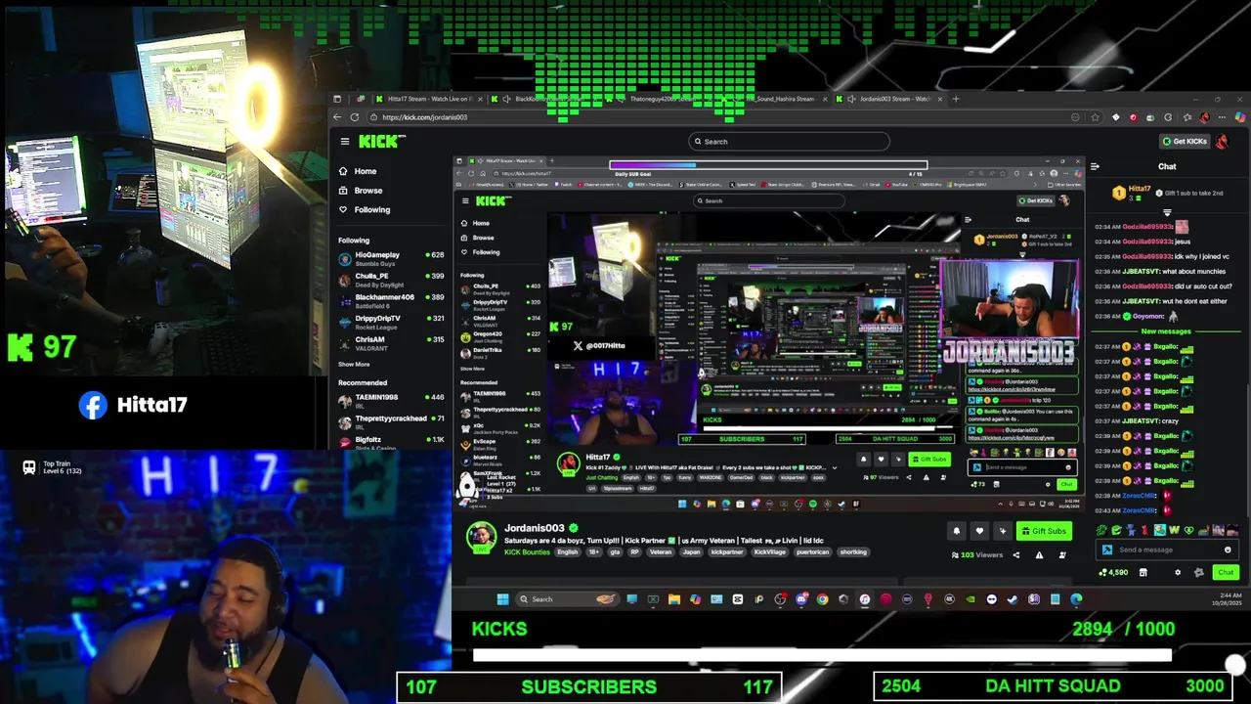1251x704 pixels.
Task: Click the browser address bar URL
Action: pyautogui.click(x=425, y=117)
